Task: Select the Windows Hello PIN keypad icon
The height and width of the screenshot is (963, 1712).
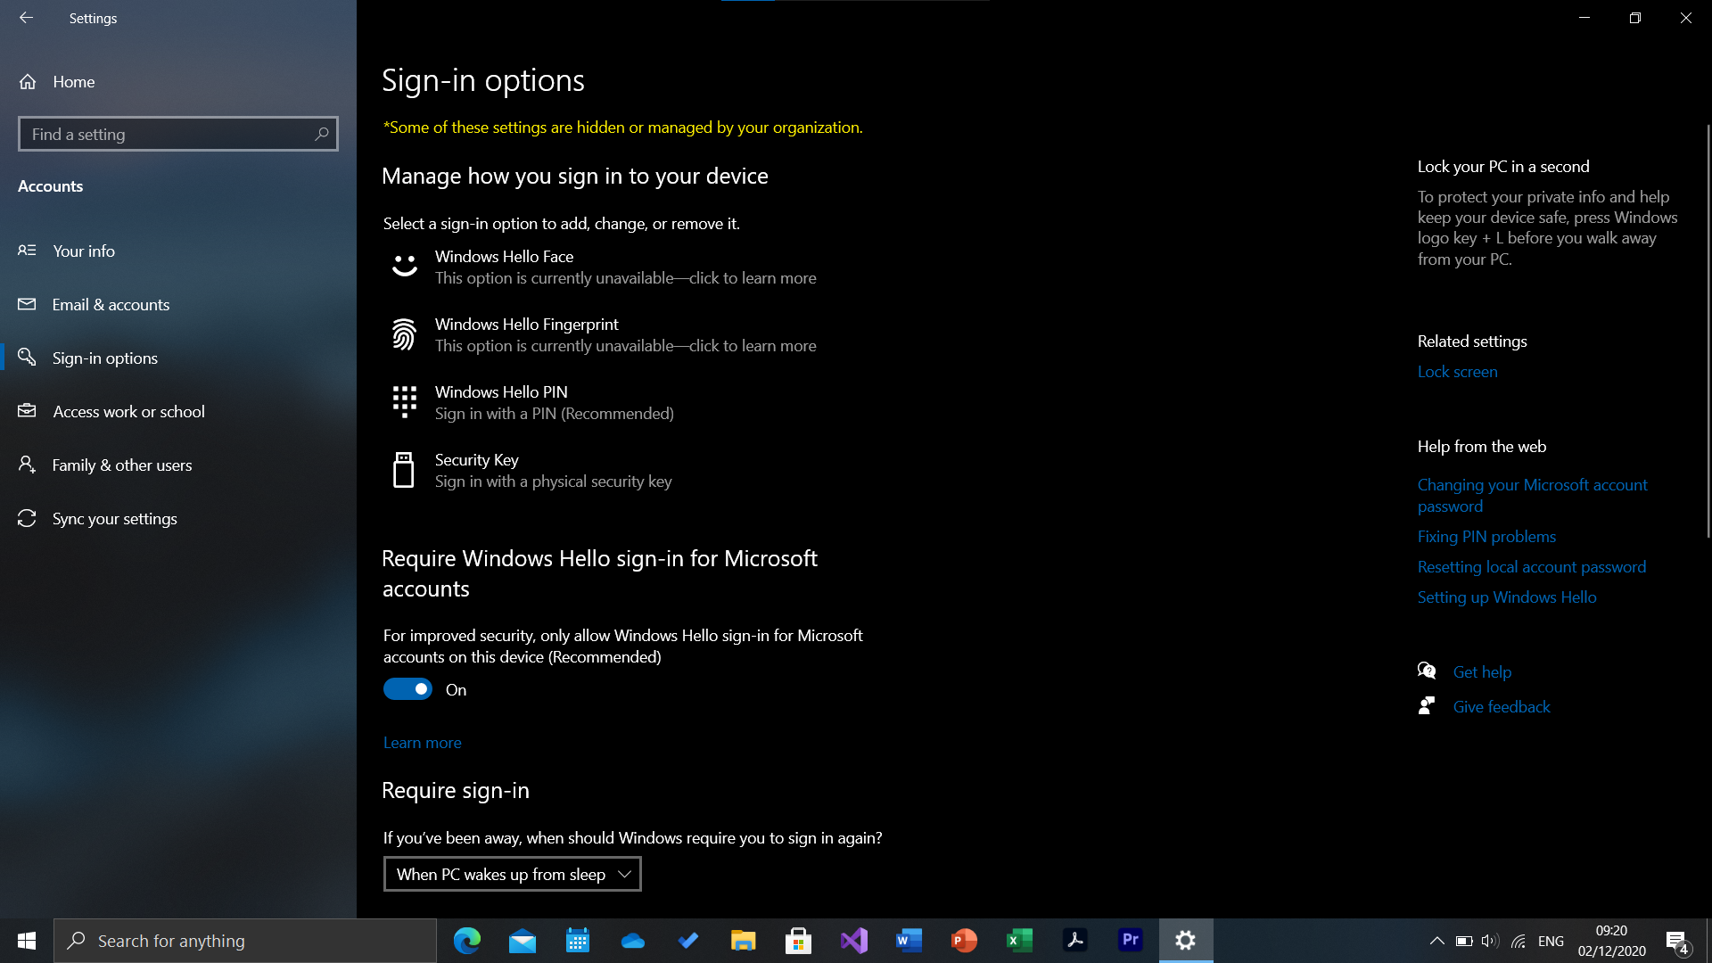Action: click(404, 402)
